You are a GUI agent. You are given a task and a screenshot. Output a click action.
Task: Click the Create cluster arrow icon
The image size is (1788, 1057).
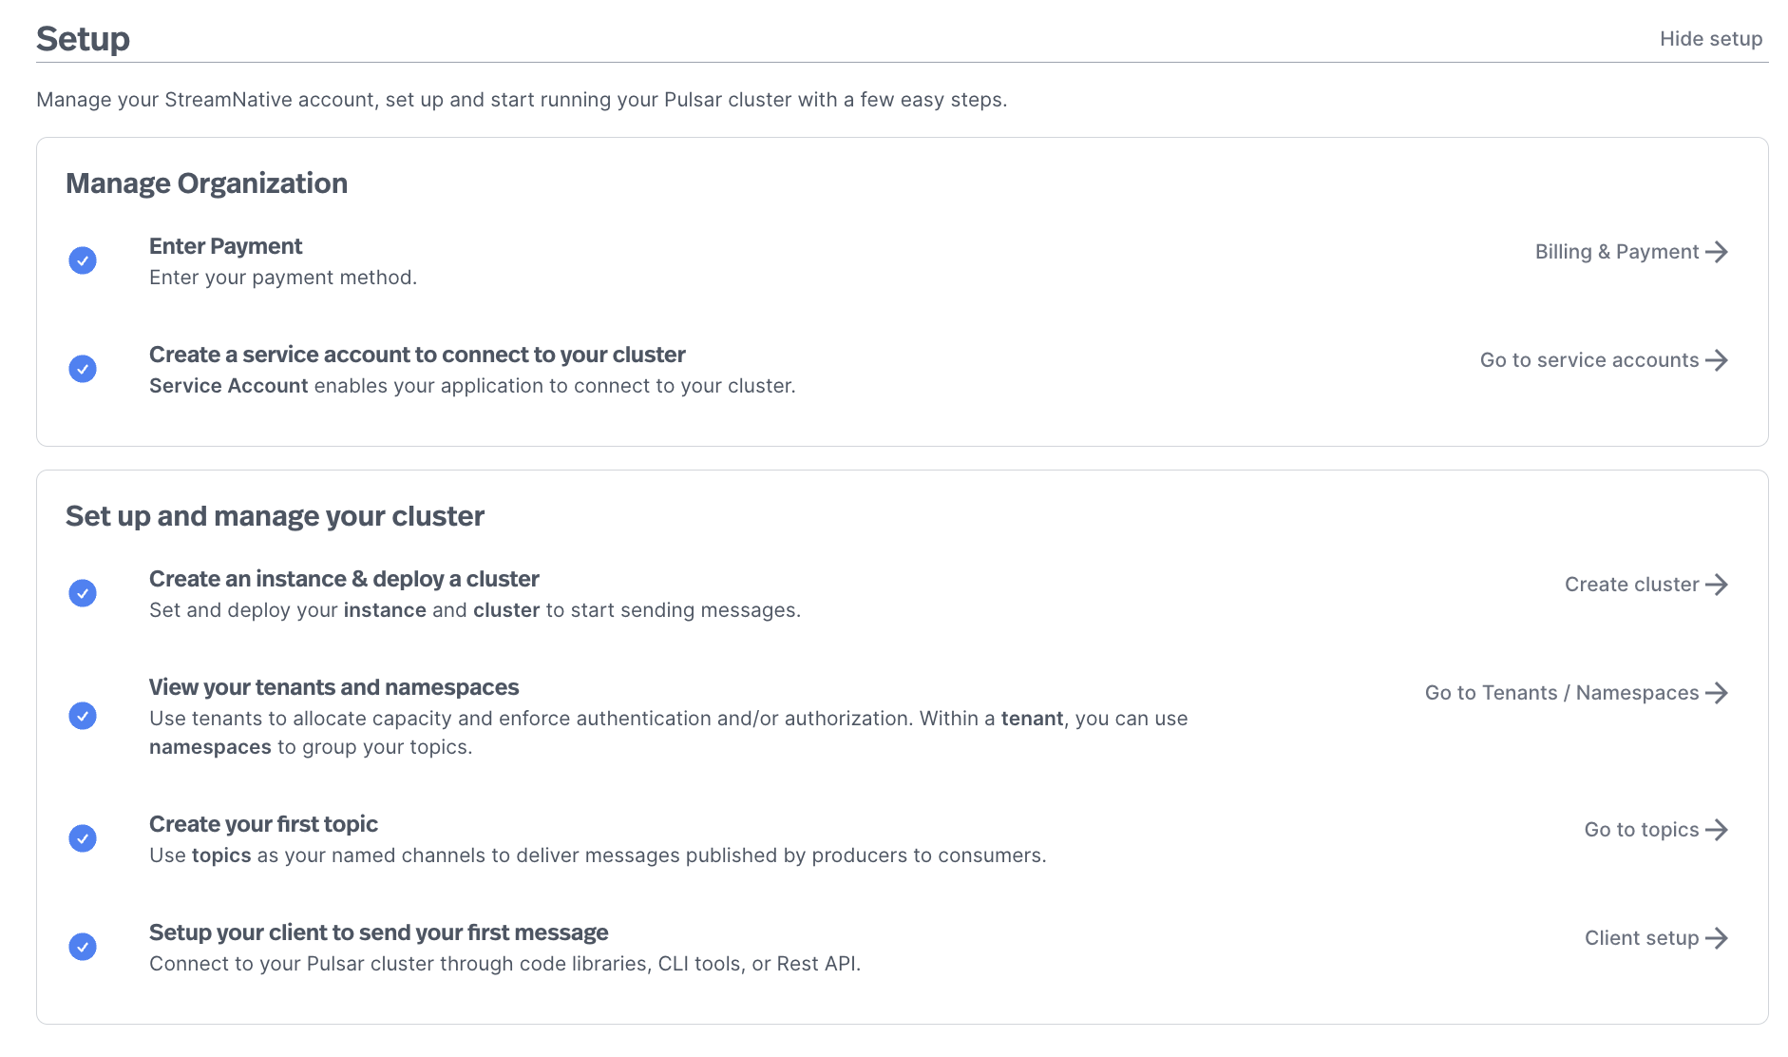pyautogui.click(x=1720, y=585)
